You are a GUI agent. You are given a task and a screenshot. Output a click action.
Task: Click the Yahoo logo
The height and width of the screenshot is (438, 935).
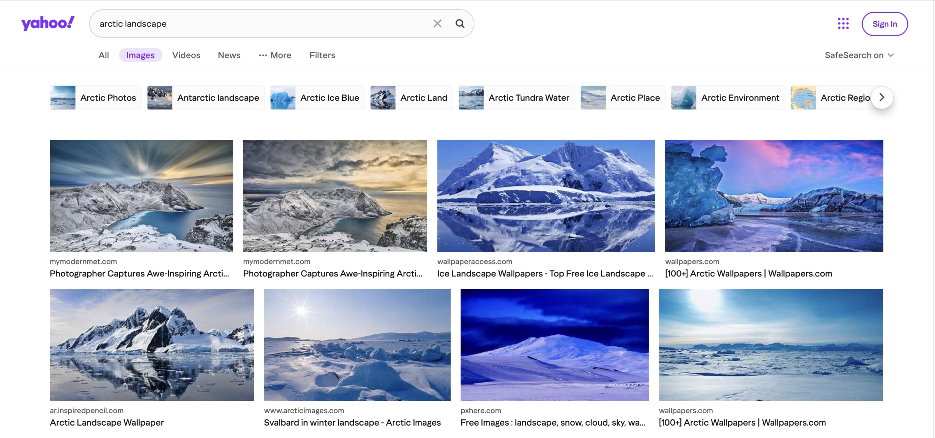point(48,23)
